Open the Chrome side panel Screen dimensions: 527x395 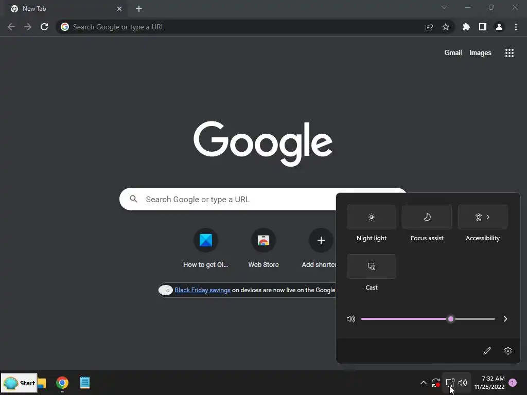point(483,27)
